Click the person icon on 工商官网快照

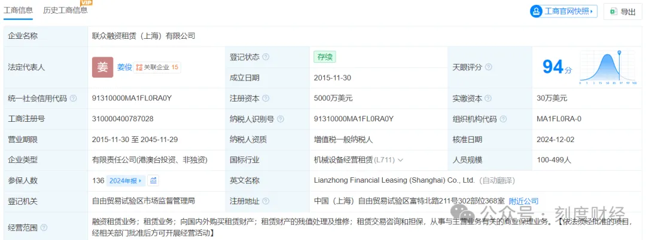pyautogui.click(x=537, y=11)
